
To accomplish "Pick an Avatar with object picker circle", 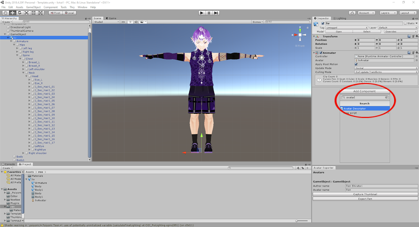I will pos(417,60).
